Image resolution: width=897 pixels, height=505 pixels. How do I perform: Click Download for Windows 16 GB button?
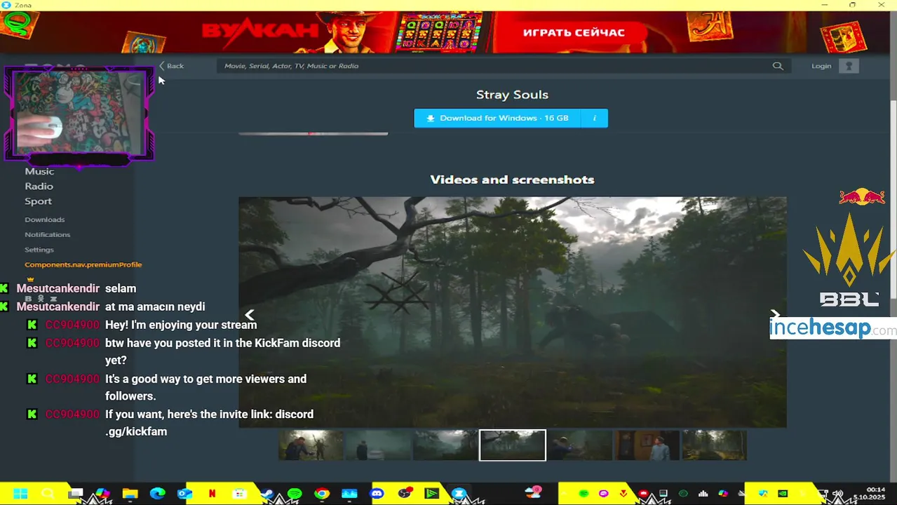(x=497, y=118)
